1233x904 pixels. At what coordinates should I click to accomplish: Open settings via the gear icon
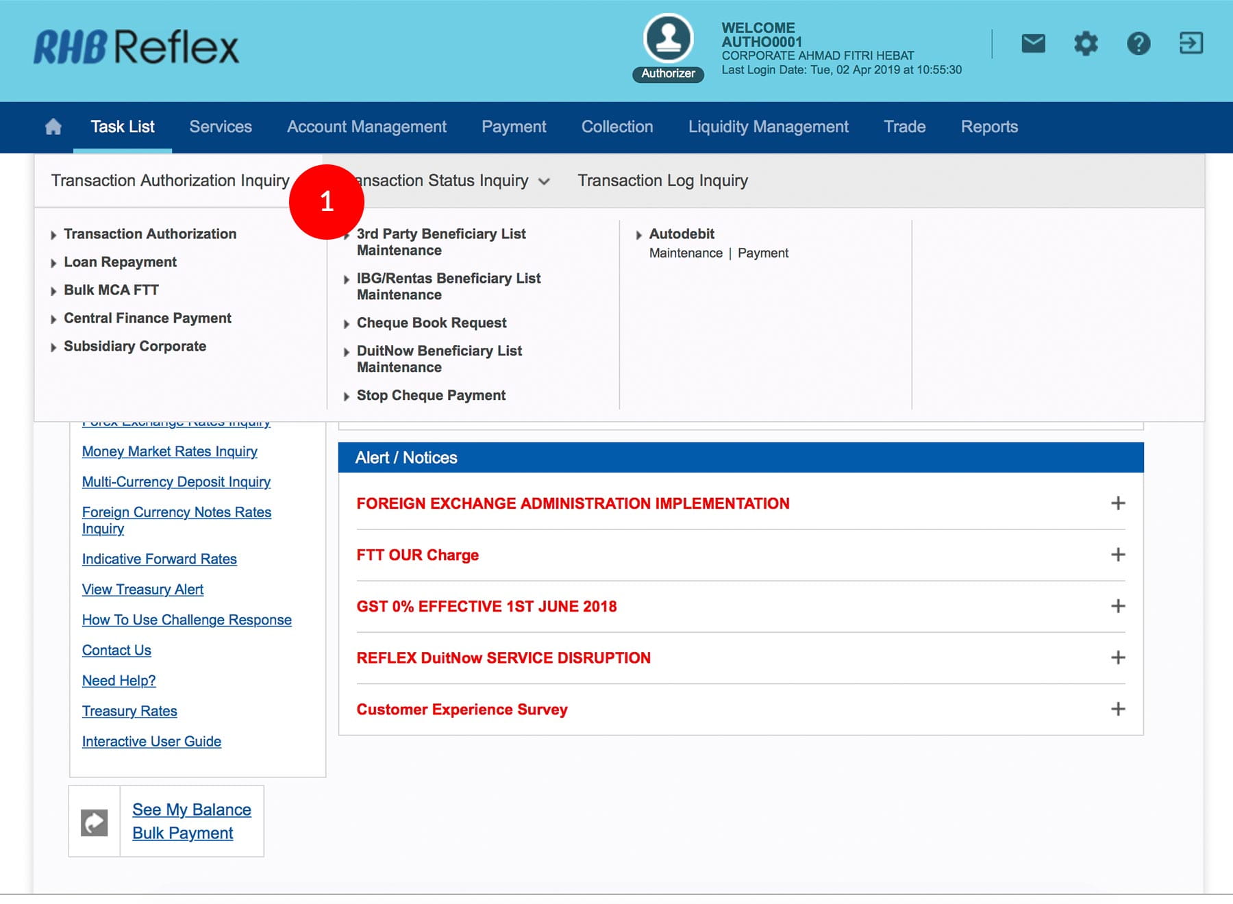pyautogui.click(x=1086, y=44)
